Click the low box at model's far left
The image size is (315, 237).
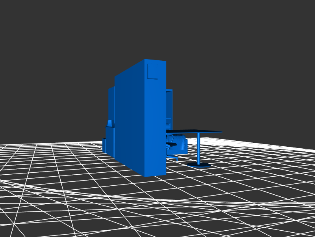(x=104, y=146)
